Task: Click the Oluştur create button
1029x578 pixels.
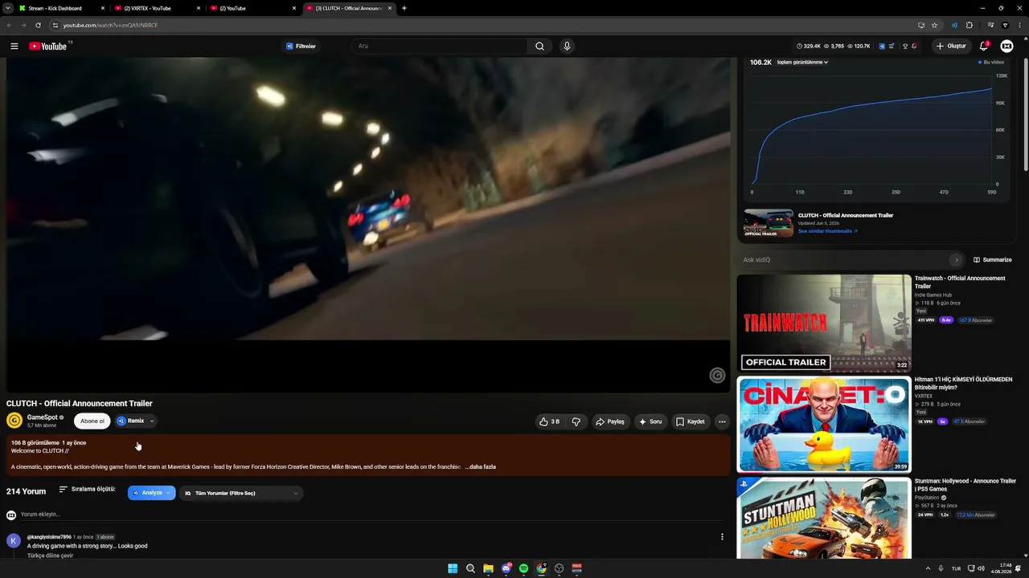Action: point(951,46)
